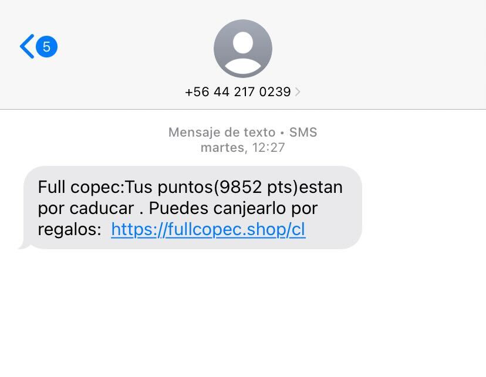
Task: Tap the 'por caducar' text in bubble
Action: pyautogui.click(x=86, y=209)
